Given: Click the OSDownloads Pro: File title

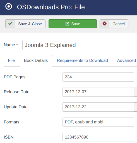Looking at the screenshot, I should [51, 7].
